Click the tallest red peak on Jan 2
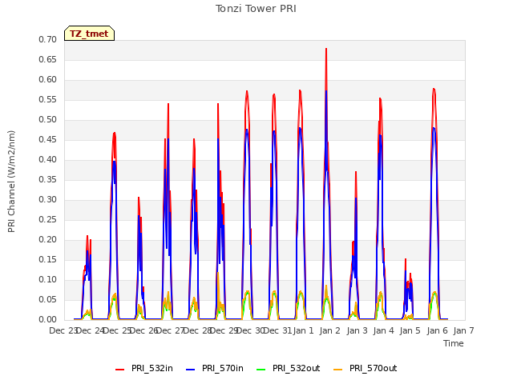The image size is (513, 384). coord(326,49)
